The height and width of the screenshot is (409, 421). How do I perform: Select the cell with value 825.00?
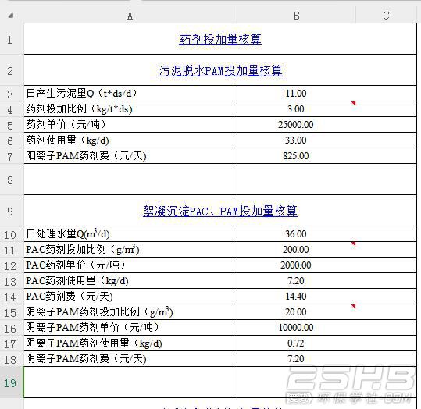click(x=295, y=156)
